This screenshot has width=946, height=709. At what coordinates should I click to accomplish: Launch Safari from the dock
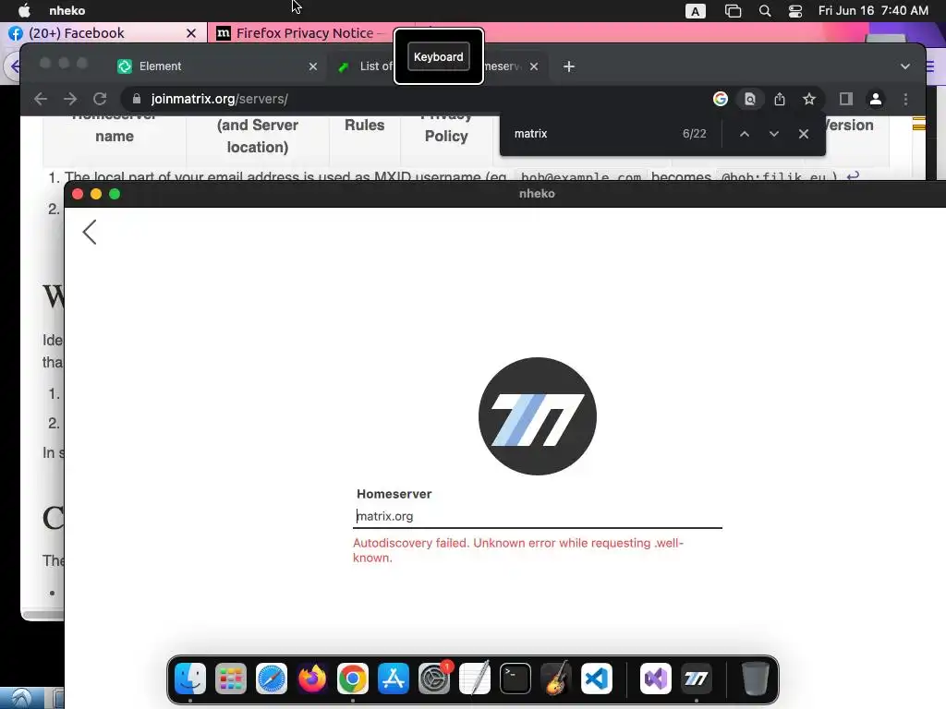272,679
